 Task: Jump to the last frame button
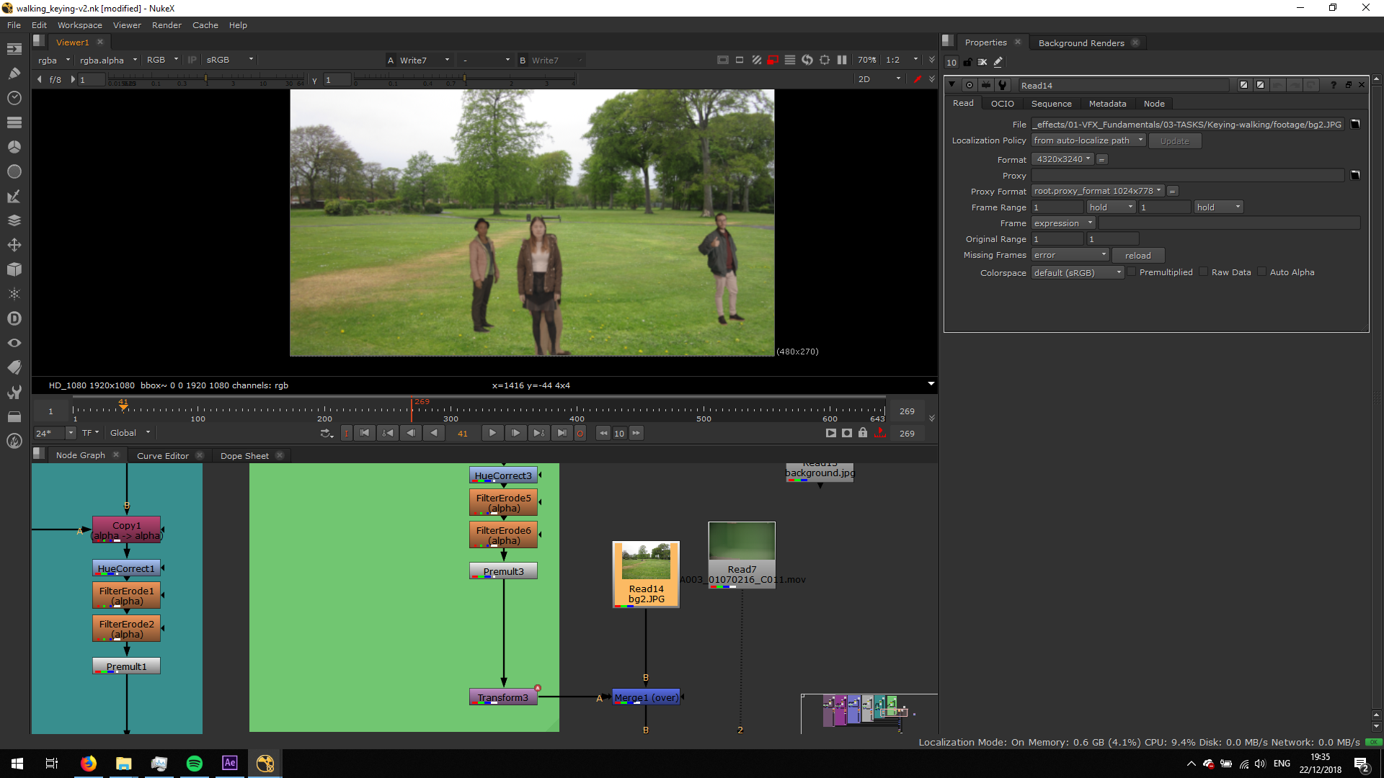coord(562,433)
